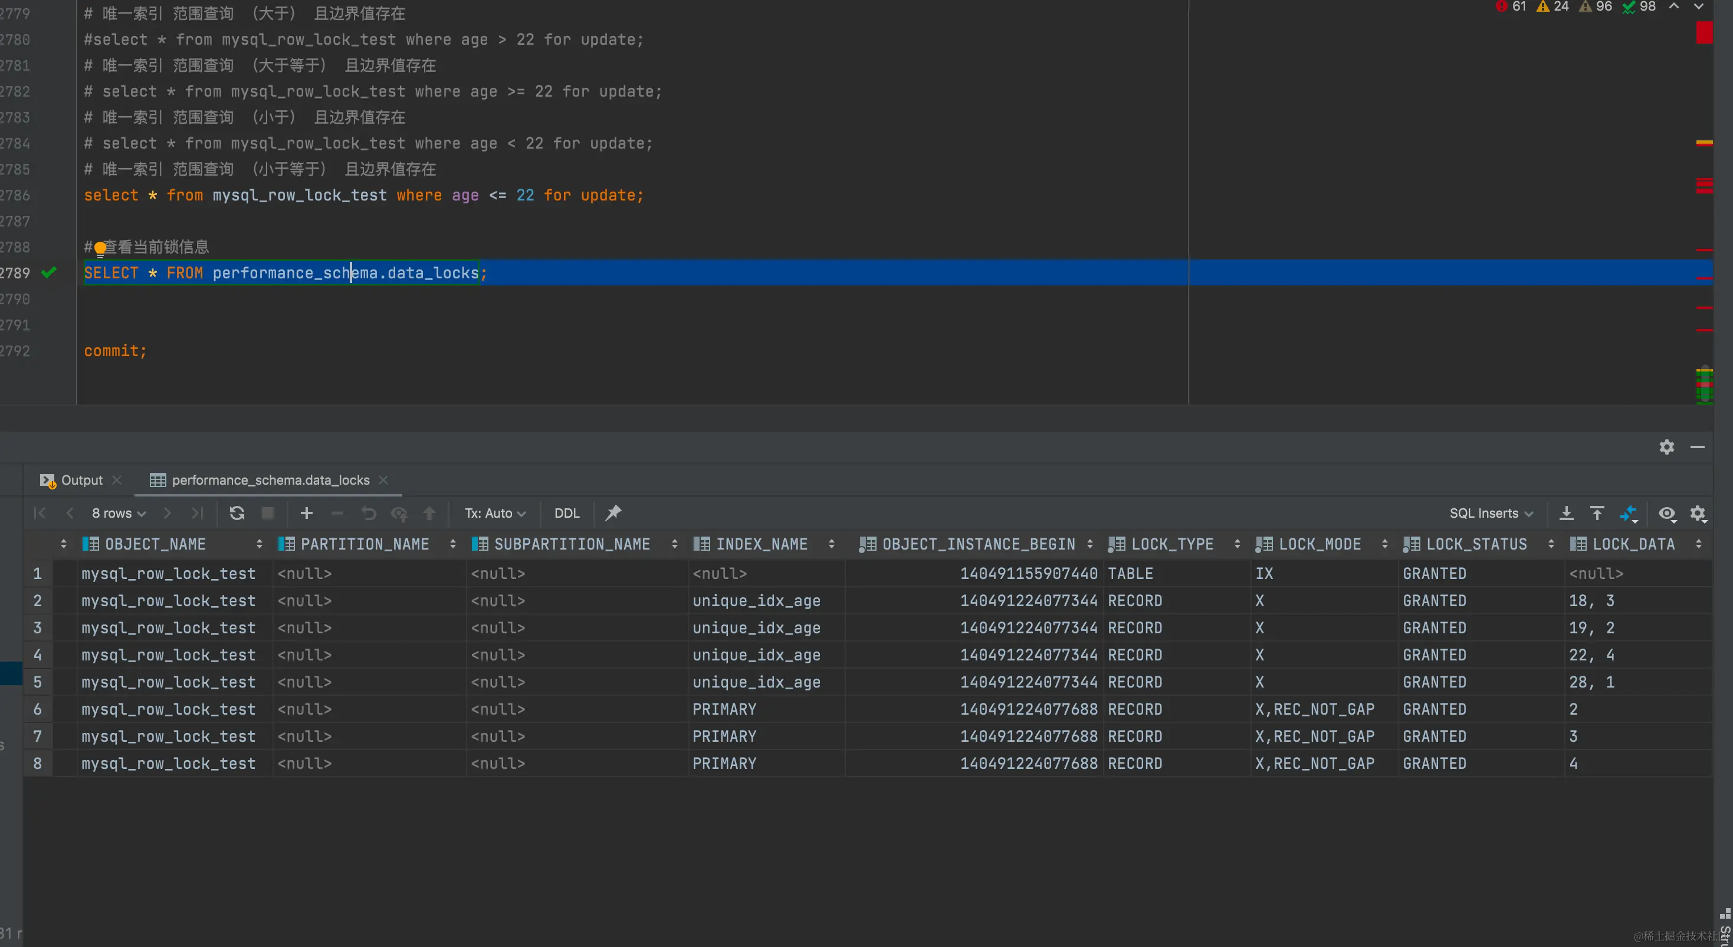The width and height of the screenshot is (1733, 947).
Task: Click the Compare Data icon
Action: tap(1628, 514)
